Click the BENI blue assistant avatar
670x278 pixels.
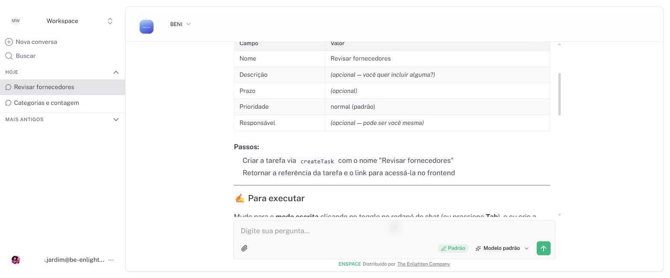[x=147, y=26]
